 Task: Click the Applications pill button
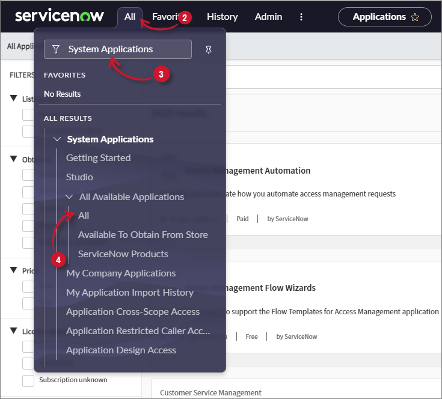pos(384,17)
